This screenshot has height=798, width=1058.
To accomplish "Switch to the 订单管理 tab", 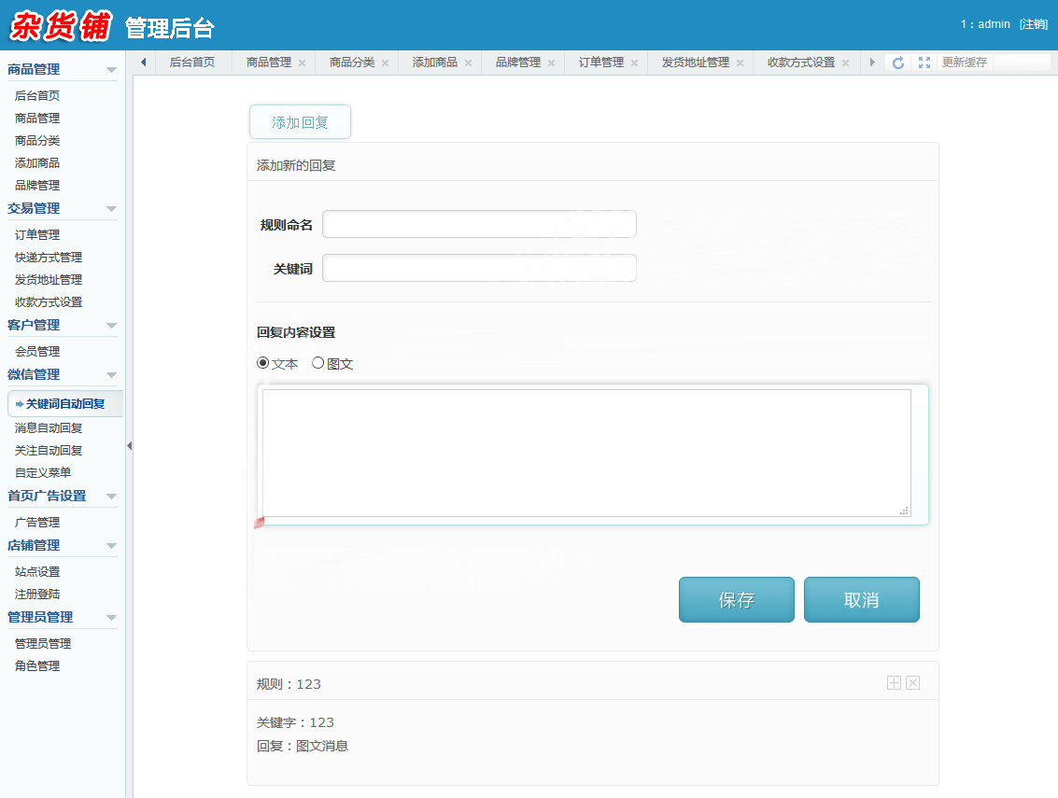I will pos(600,63).
